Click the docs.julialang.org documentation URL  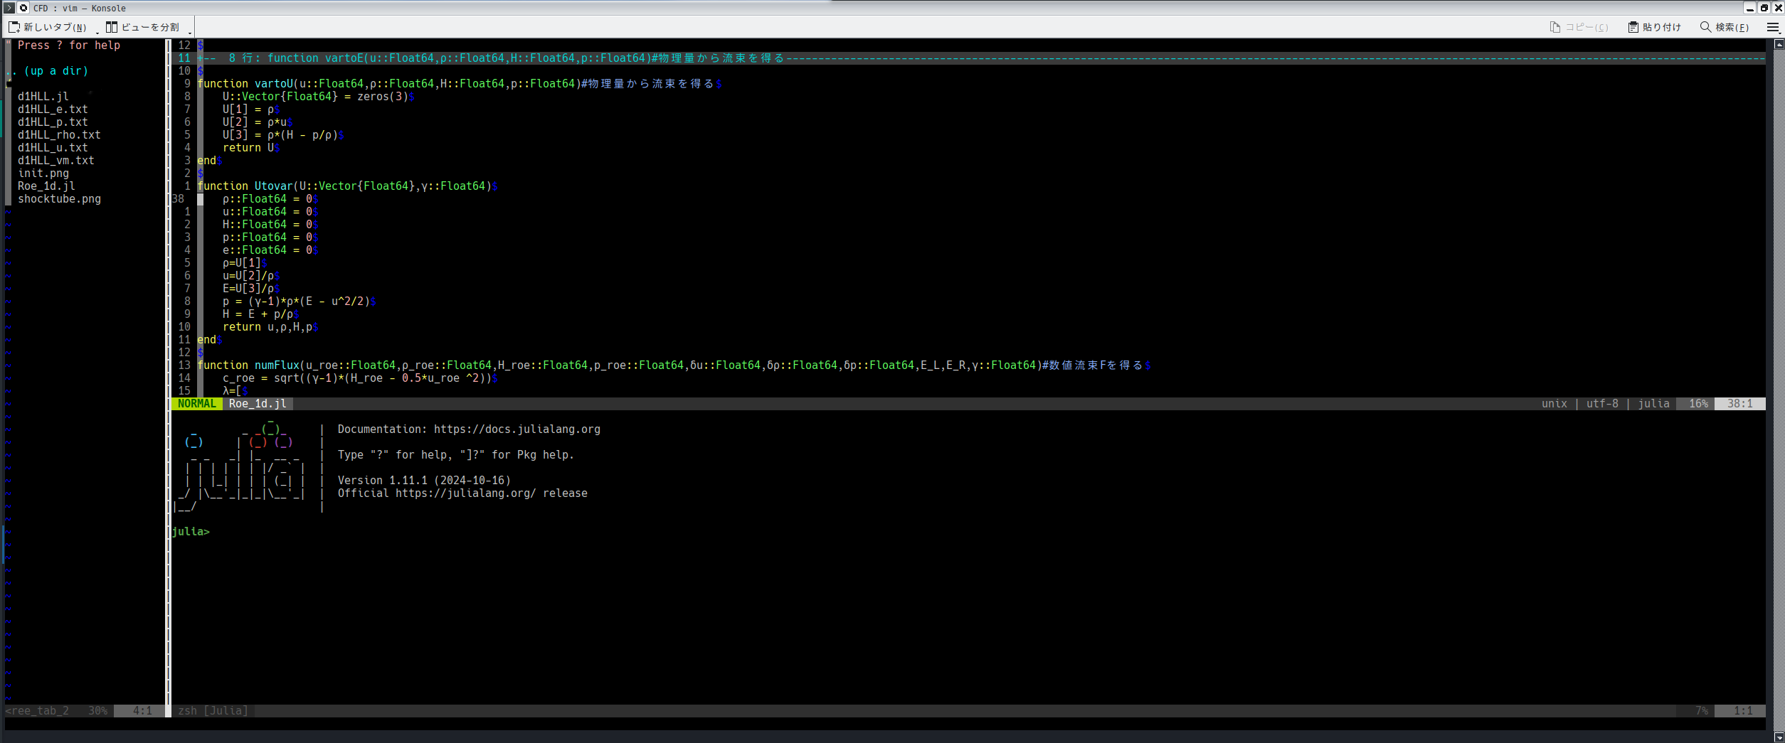click(x=517, y=429)
